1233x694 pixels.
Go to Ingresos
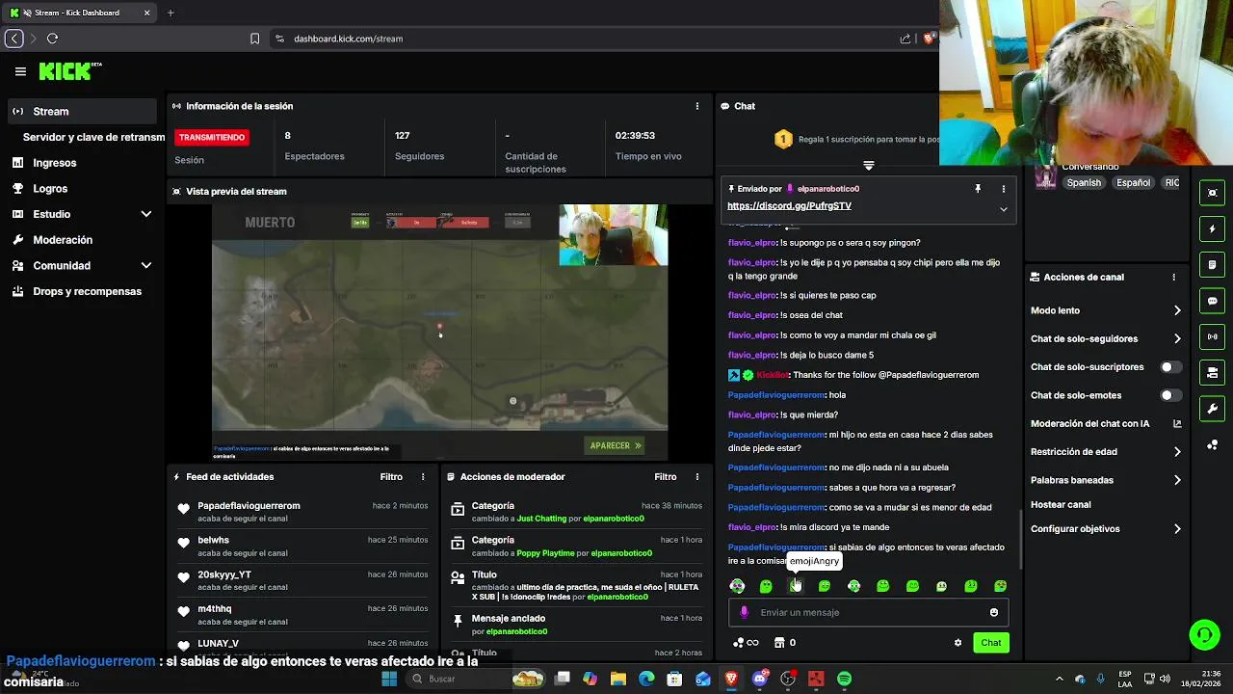point(55,163)
